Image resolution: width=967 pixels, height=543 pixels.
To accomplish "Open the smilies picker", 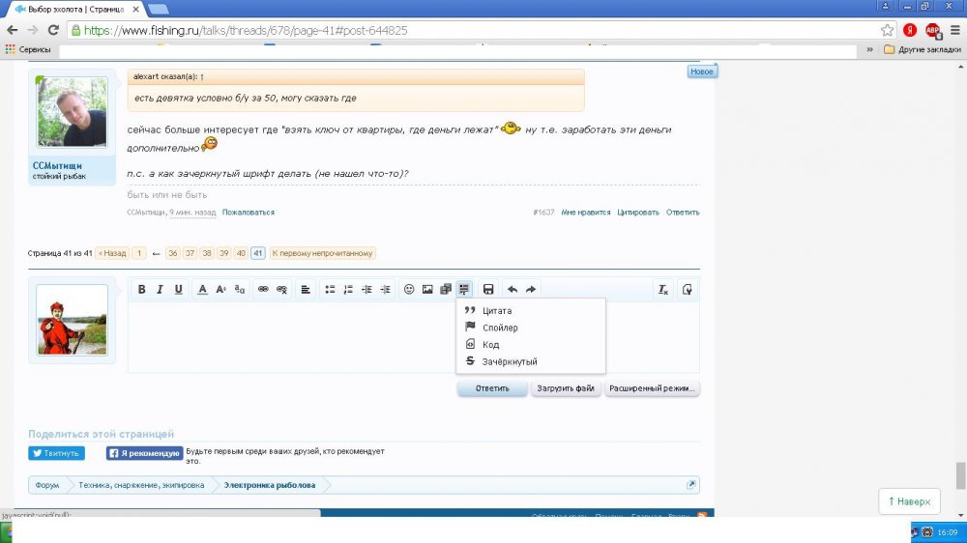I will tap(409, 289).
